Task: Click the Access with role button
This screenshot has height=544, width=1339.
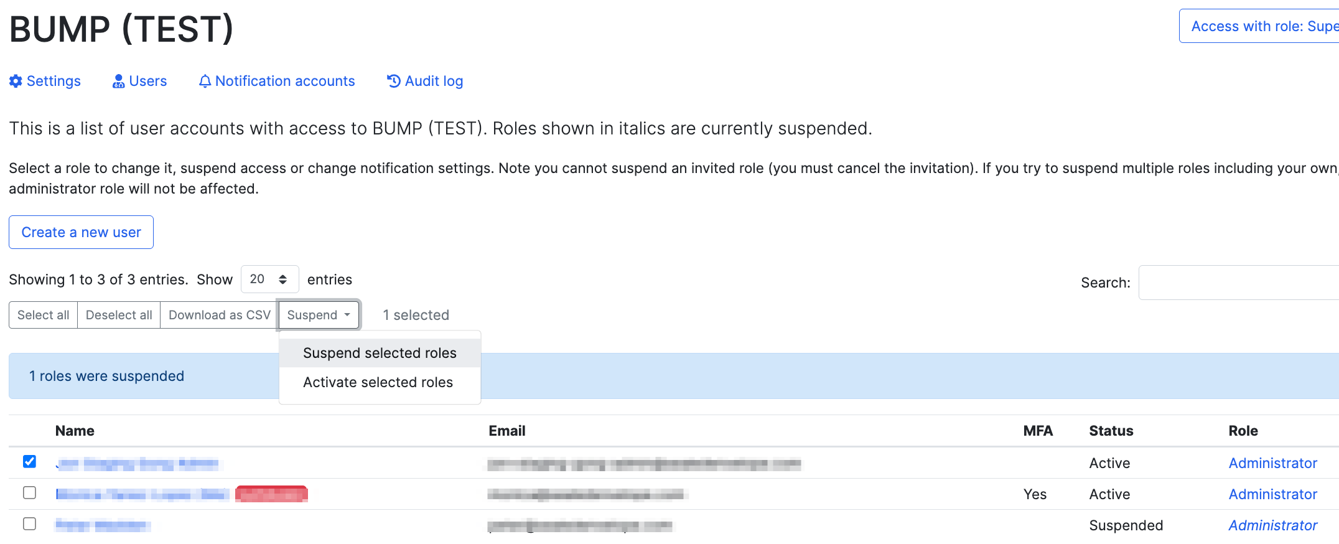Action: point(1259,26)
